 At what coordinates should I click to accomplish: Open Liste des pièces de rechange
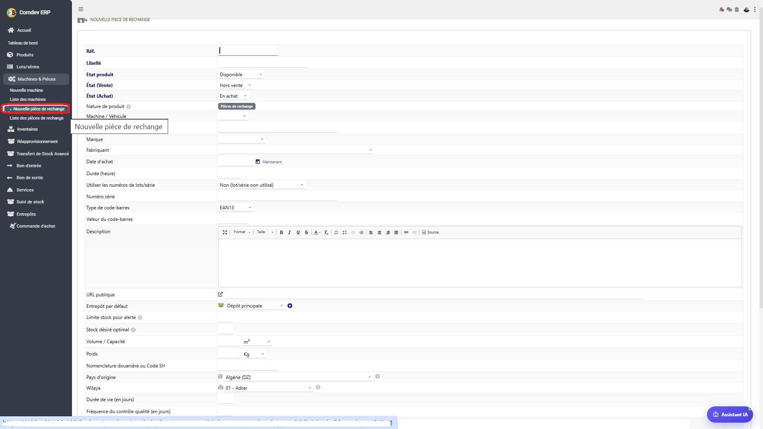tap(37, 118)
